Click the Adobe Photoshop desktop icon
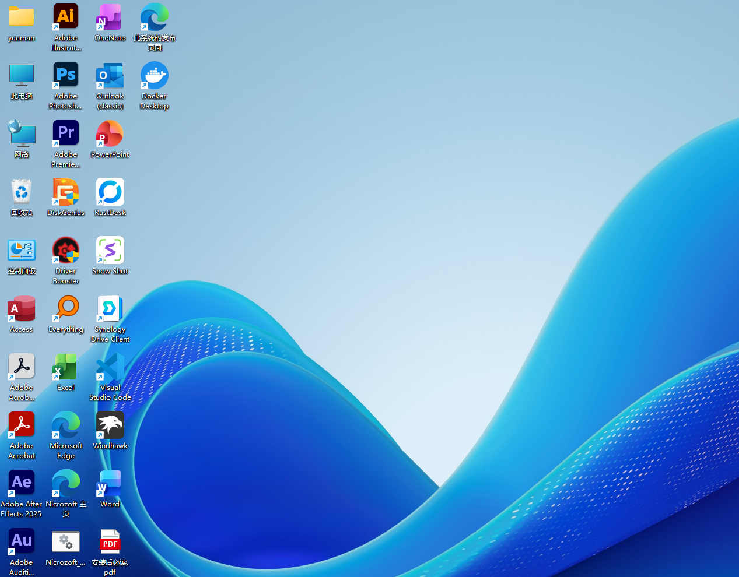This screenshot has height=577, width=739. 66,76
